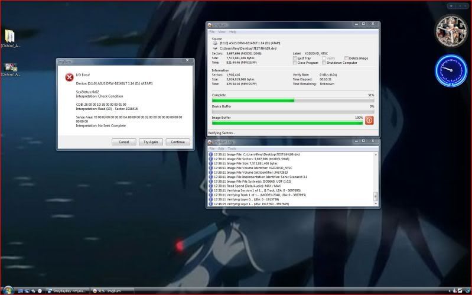Click 'Interpretation: No Seek Complete' text in dialog

point(101,126)
